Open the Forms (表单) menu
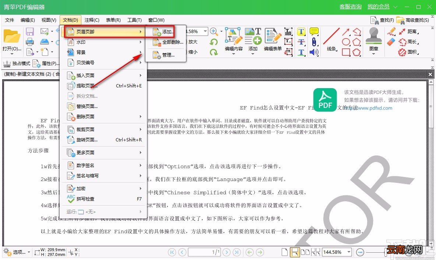436x260 pixels. pyautogui.click(x=113, y=20)
